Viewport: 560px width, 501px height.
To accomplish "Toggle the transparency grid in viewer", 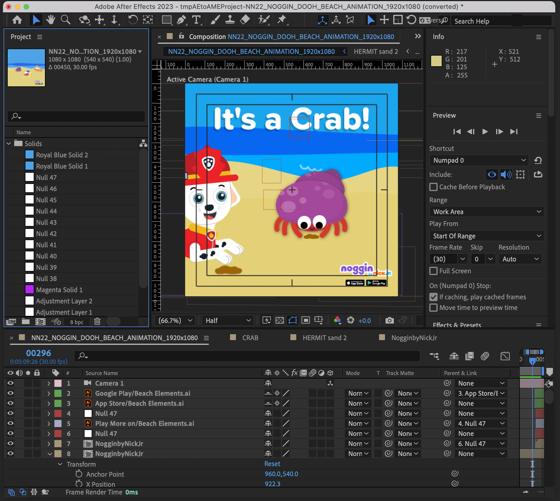I will coord(279,320).
